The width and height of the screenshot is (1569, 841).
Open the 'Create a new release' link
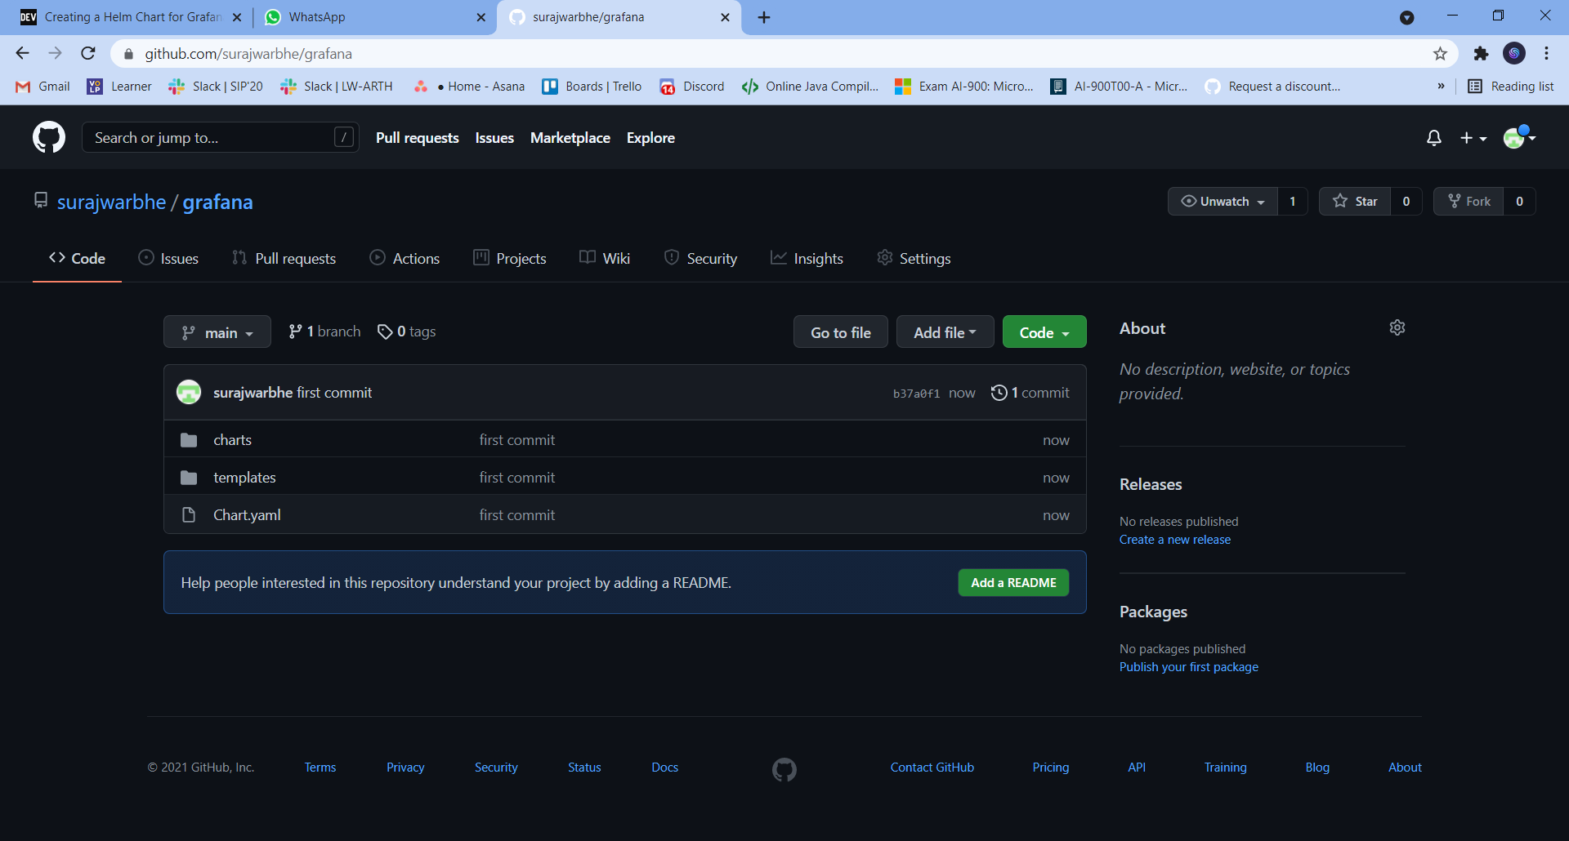[1175, 539]
